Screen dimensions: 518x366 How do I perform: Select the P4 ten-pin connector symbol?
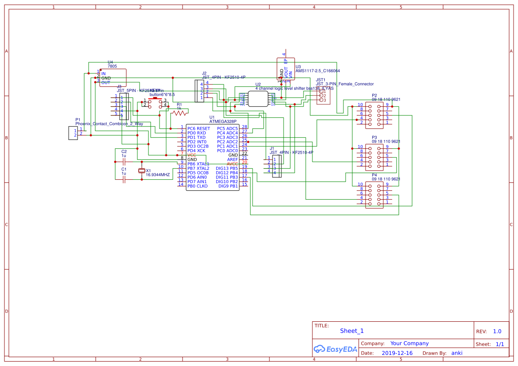tap(374, 194)
